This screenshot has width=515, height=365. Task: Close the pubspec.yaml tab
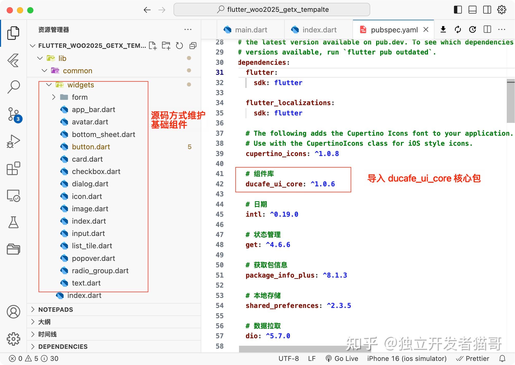[x=426, y=30]
